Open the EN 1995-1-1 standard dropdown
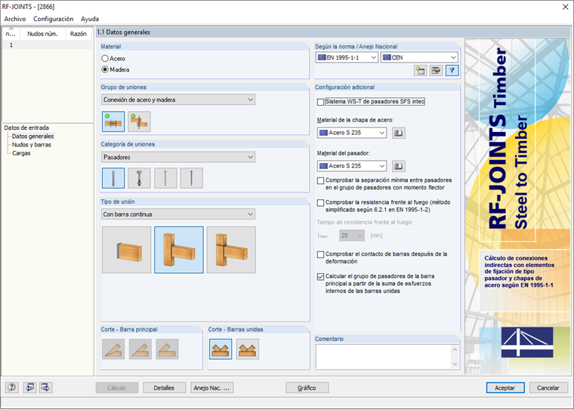The height and width of the screenshot is (409, 574). tap(347, 57)
